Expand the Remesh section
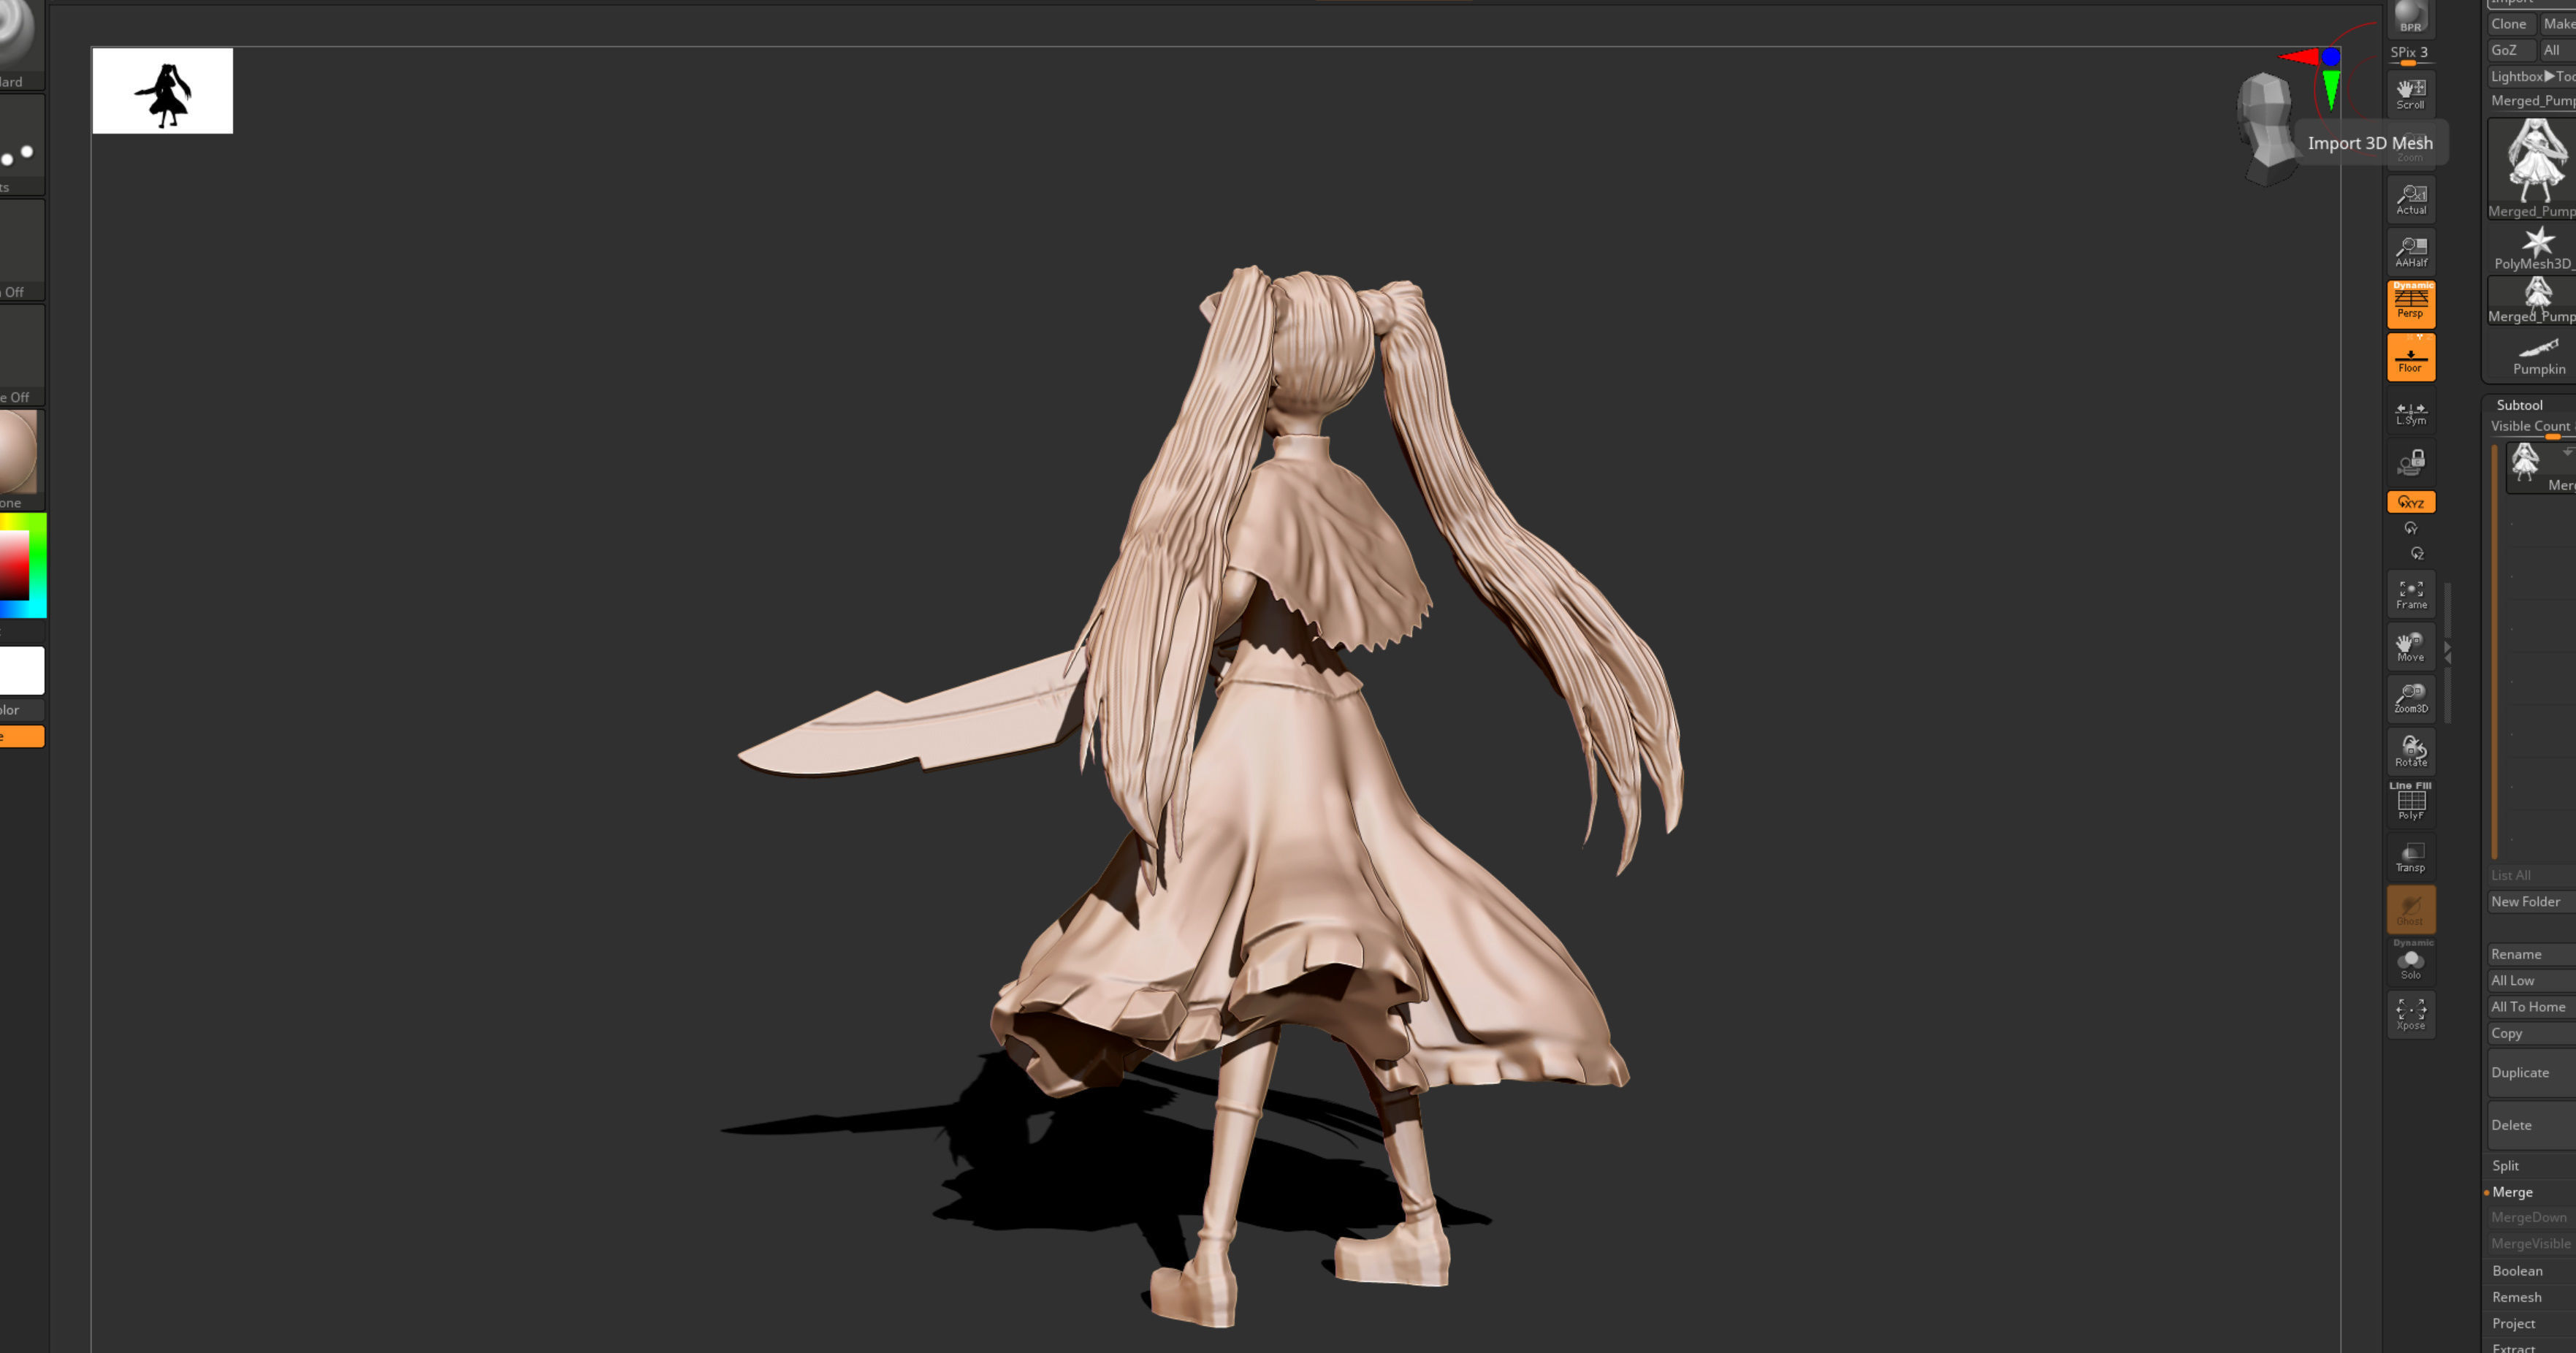Screen dimensions: 2576x1353 click(x=2516, y=1297)
